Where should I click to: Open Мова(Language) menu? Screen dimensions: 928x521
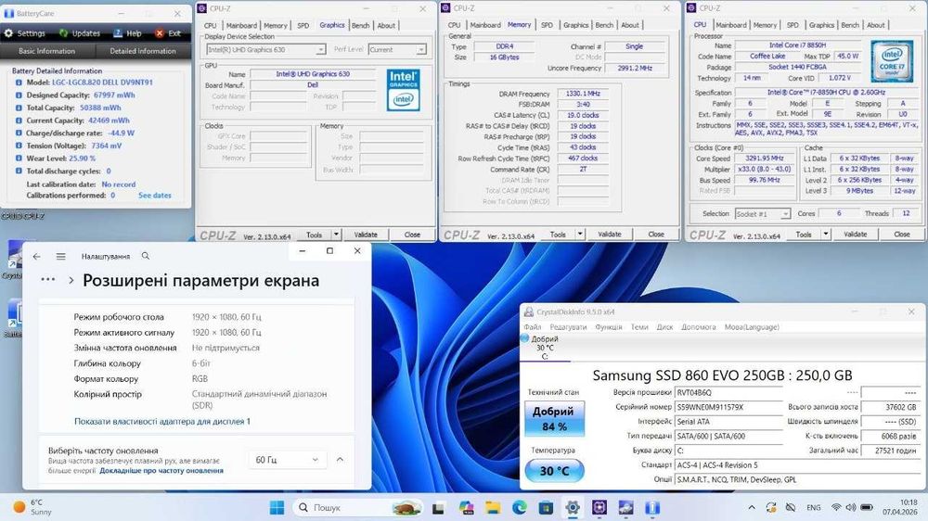coord(752,327)
